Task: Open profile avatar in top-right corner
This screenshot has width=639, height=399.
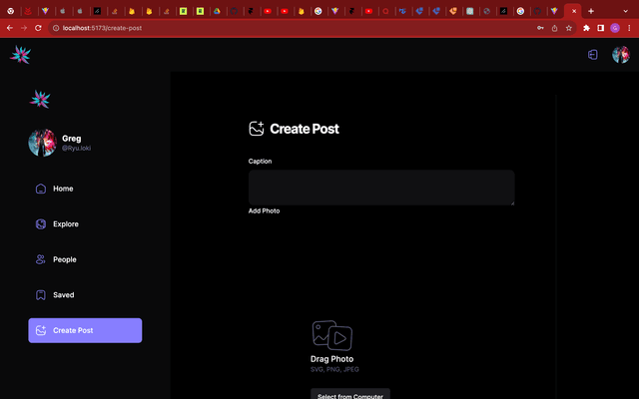Action: [620, 55]
